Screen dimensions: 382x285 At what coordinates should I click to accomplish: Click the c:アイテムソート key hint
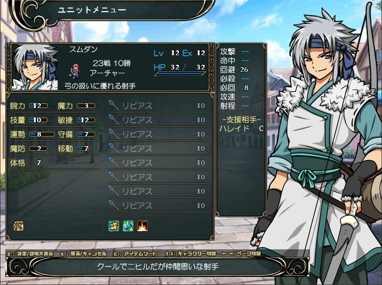pos(136,254)
